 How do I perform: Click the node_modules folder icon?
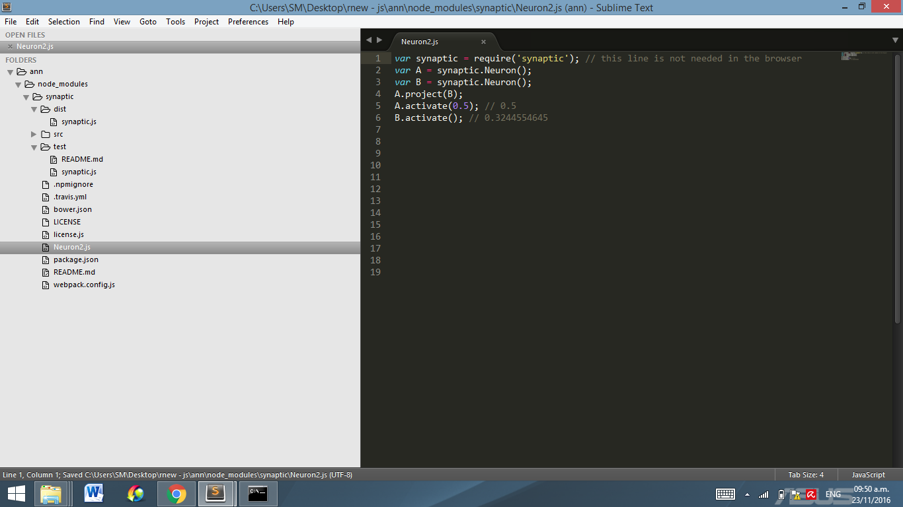click(30, 84)
